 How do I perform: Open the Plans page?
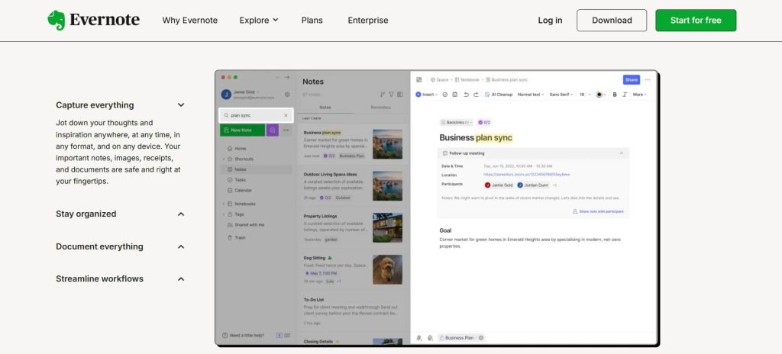click(312, 21)
